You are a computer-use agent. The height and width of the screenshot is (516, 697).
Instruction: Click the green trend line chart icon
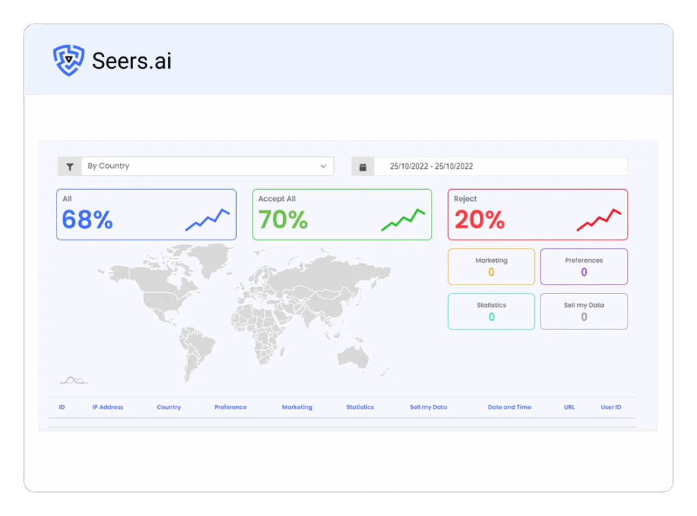(403, 220)
